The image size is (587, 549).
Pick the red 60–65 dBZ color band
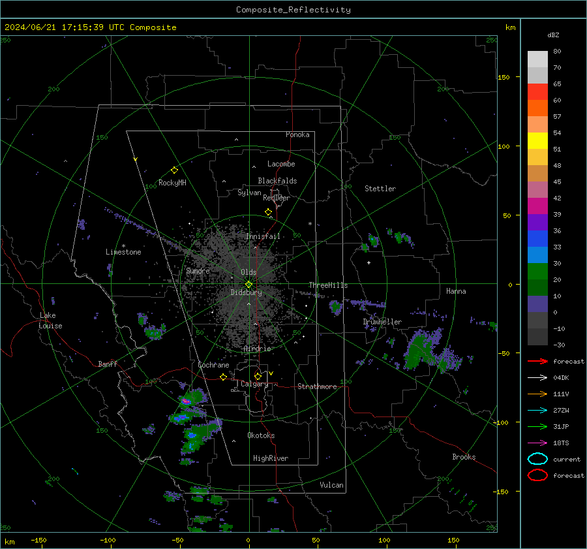pos(537,92)
